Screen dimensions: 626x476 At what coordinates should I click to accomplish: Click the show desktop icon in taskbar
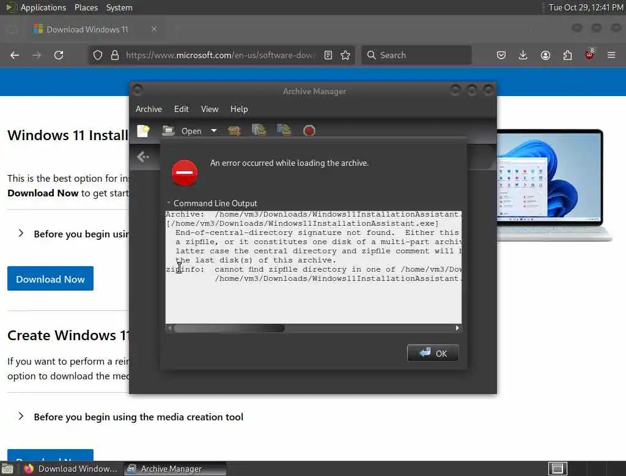(7, 469)
